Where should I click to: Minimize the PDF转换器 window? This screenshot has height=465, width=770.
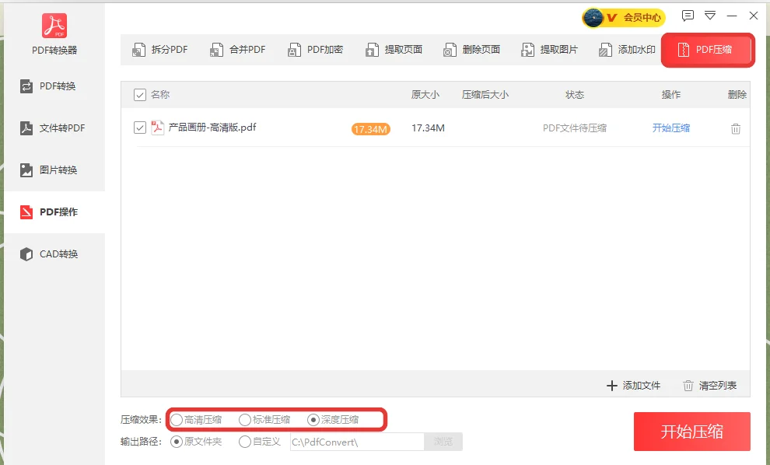point(732,16)
